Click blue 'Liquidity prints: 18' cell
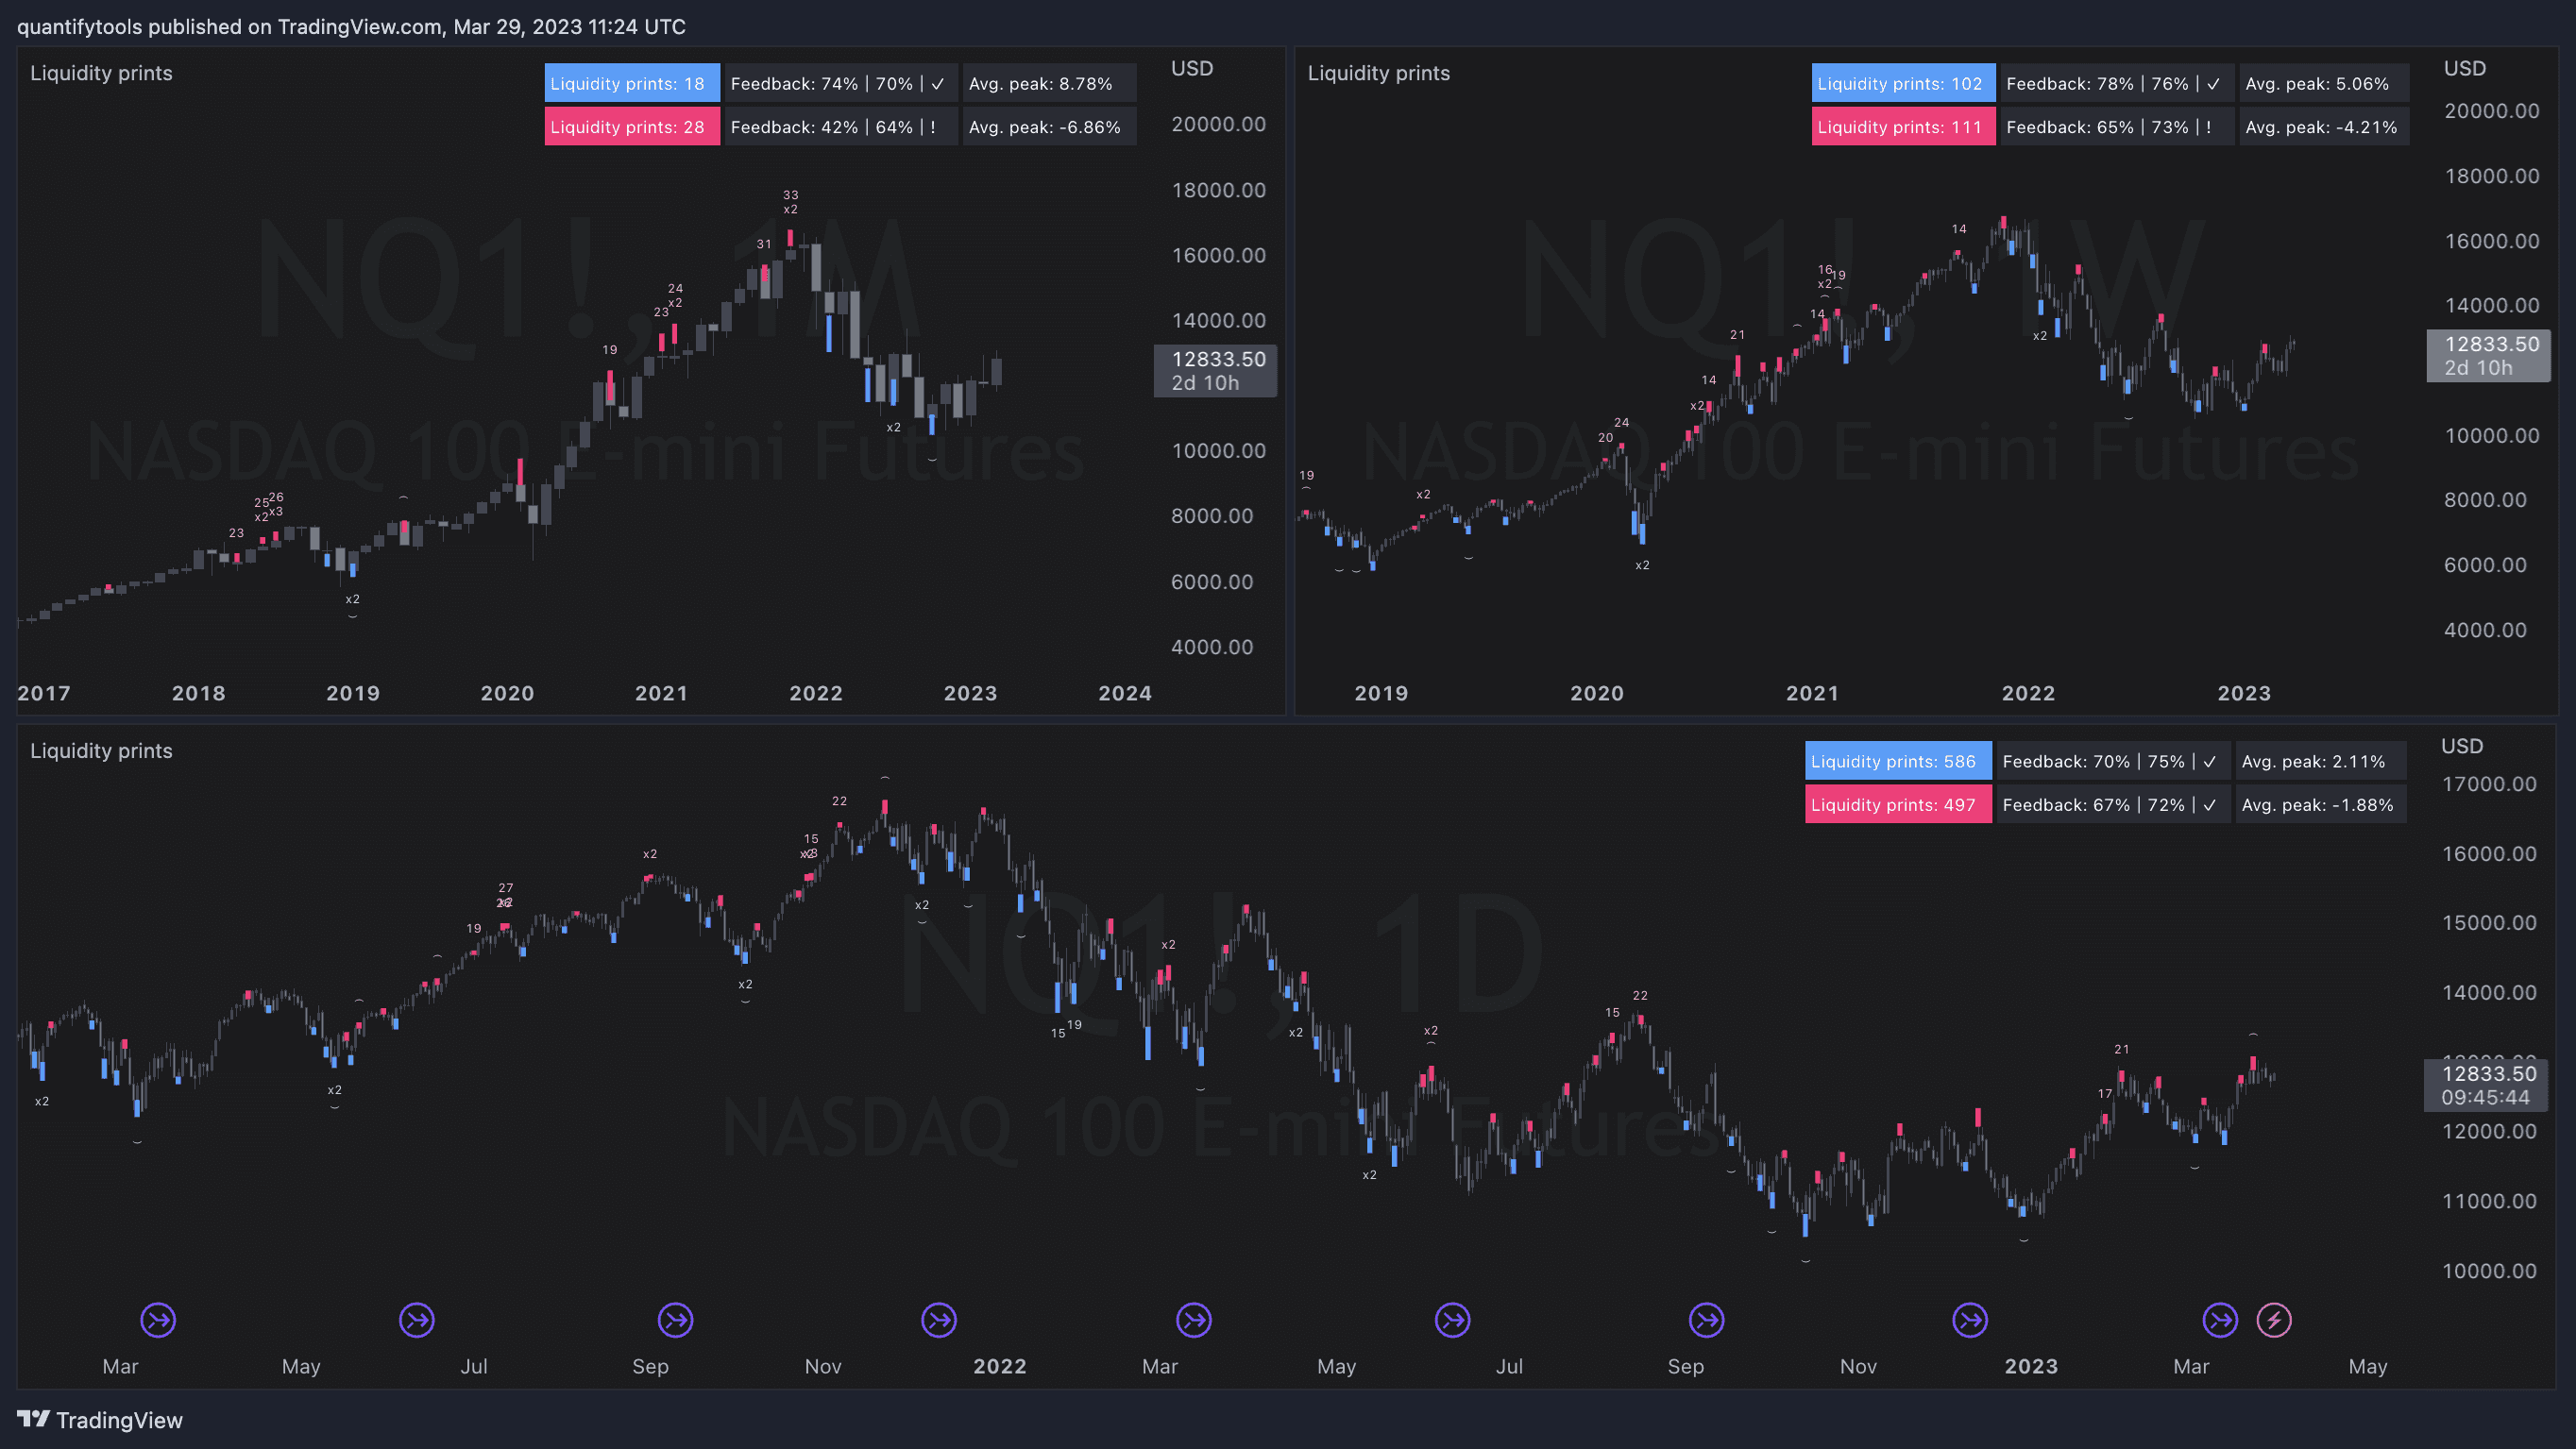 (631, 84)
